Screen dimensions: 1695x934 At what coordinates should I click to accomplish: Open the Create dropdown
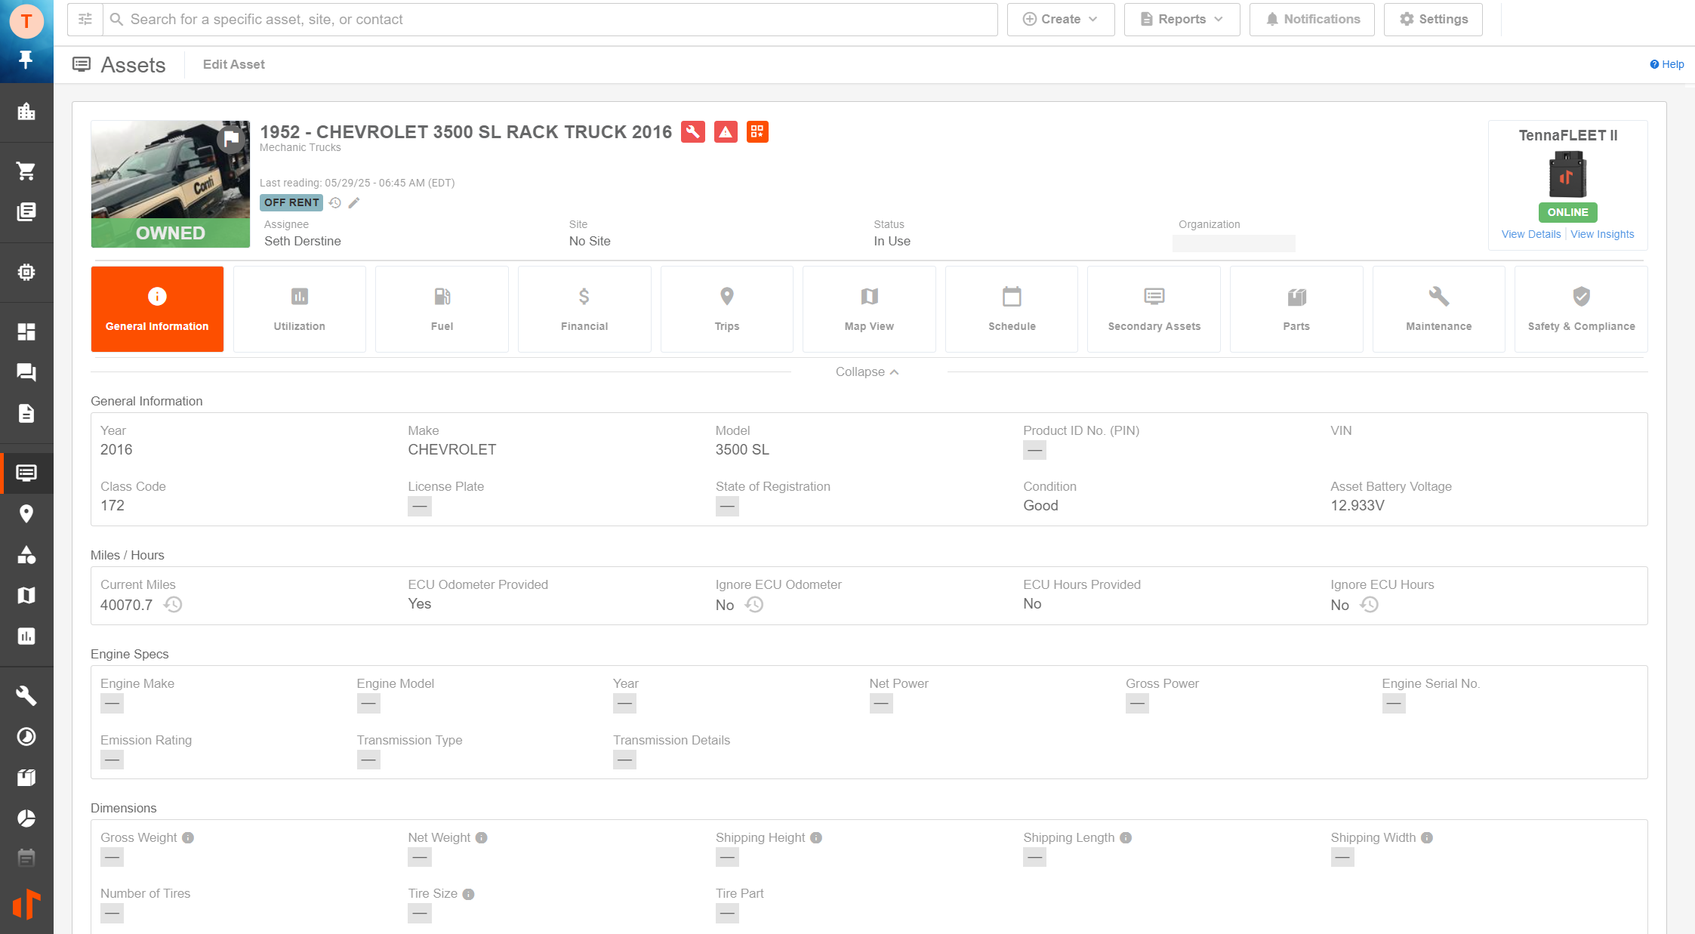click(x=1060, y=19)
